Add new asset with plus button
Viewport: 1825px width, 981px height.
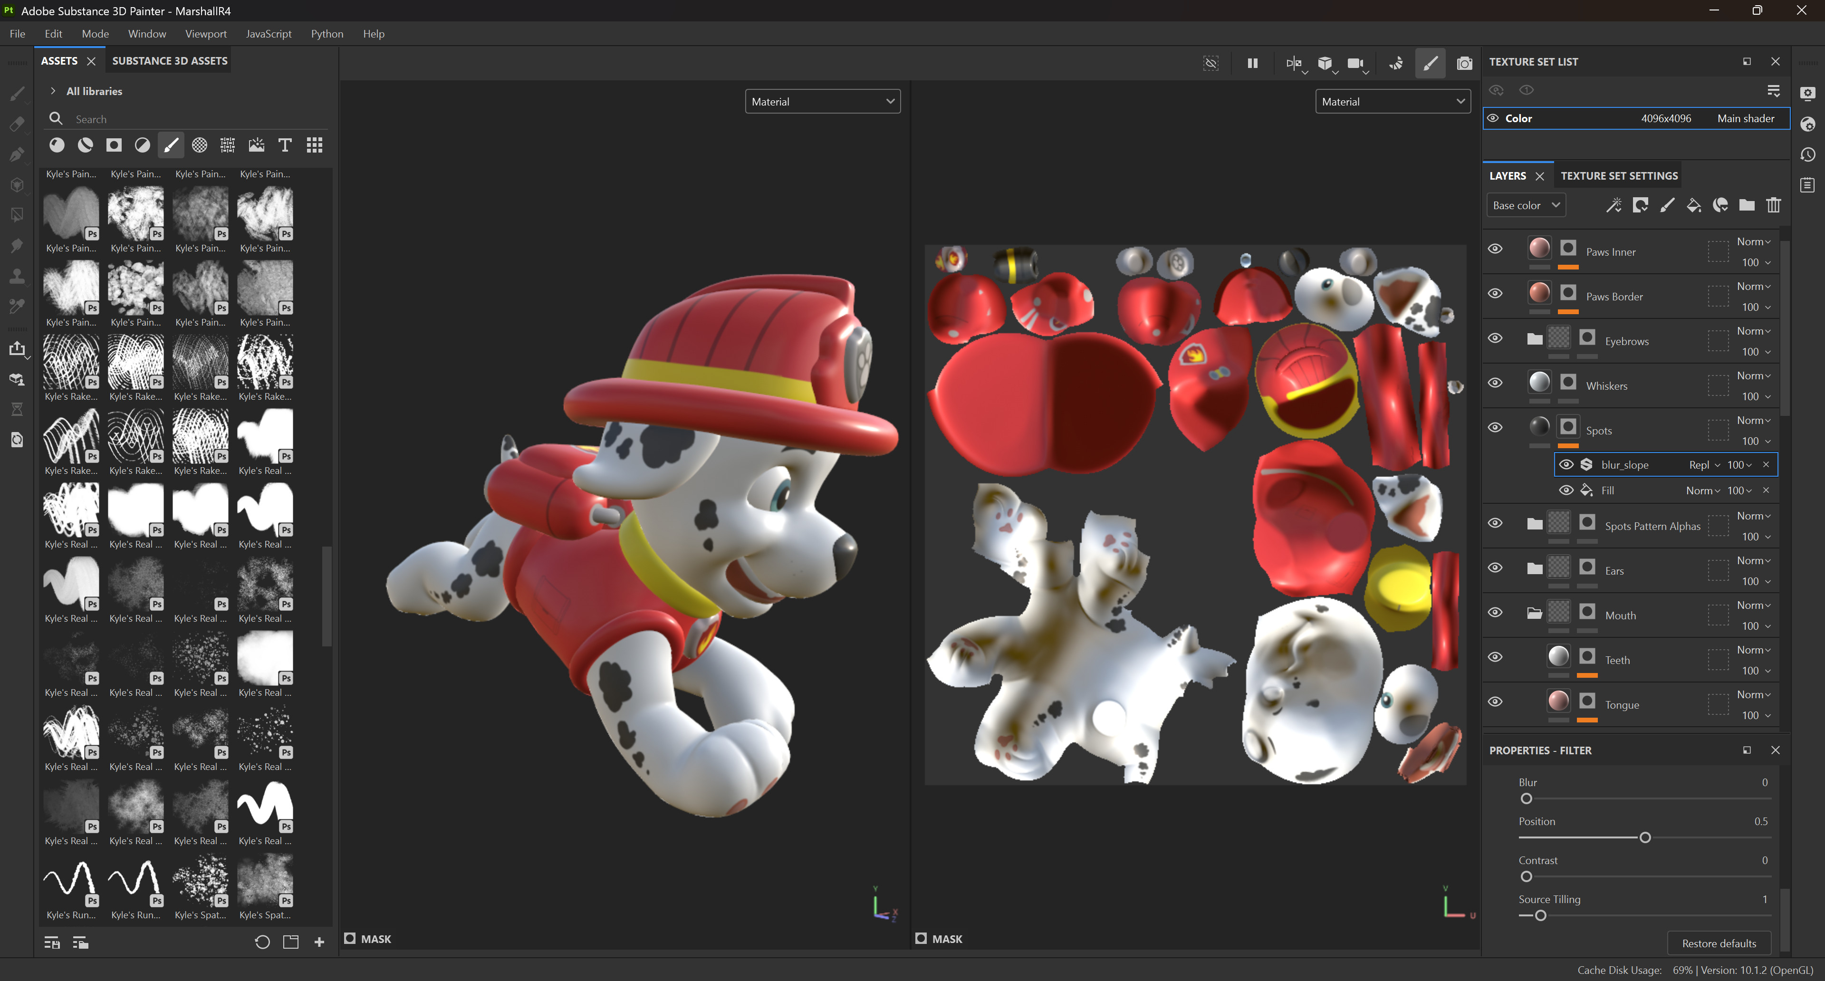click(x=319, y=942)
